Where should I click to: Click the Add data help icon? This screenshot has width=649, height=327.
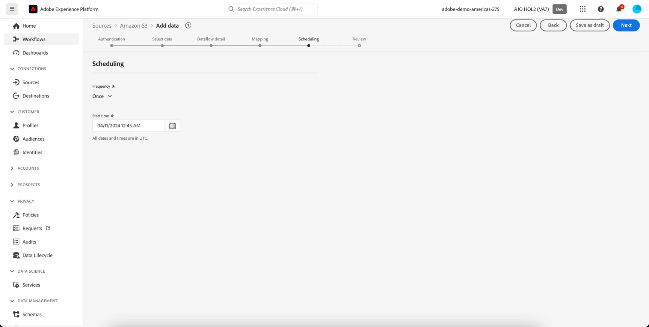coord(188,25)
